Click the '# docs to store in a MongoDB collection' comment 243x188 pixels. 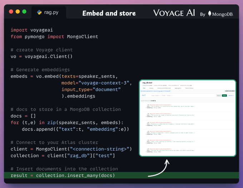(x=66, y=109)
